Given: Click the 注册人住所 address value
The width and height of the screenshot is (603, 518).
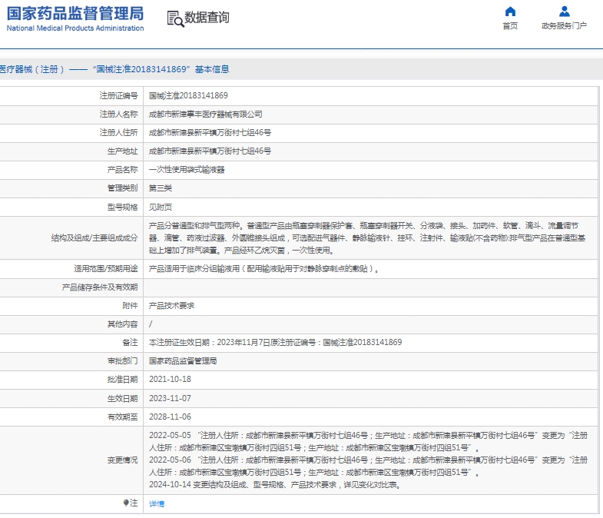Looking at the screenshot, I should point(210,132).
